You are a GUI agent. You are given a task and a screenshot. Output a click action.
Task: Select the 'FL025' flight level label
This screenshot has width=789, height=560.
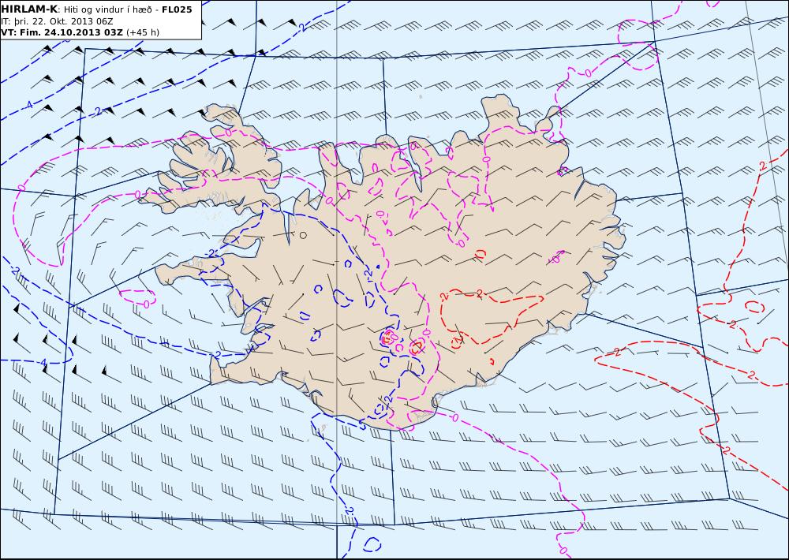point(177,9)
